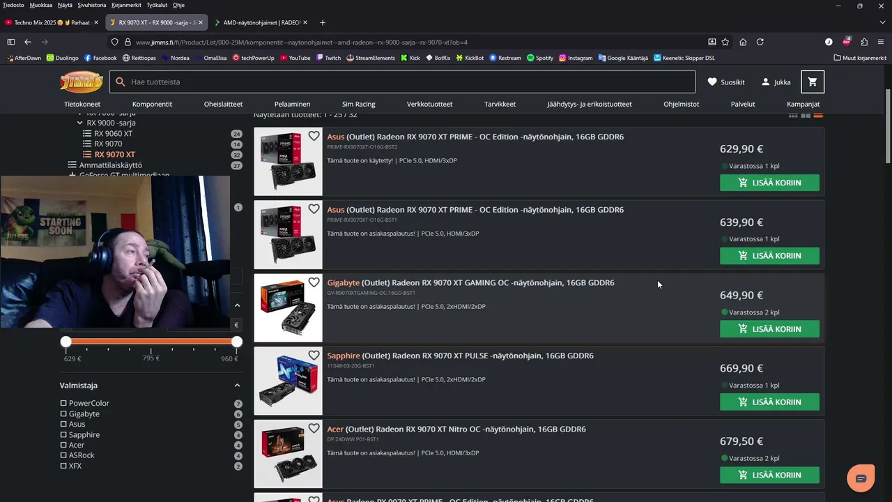Open the browser application menu
Screen dimensions: 892x502
pos(881,42)
